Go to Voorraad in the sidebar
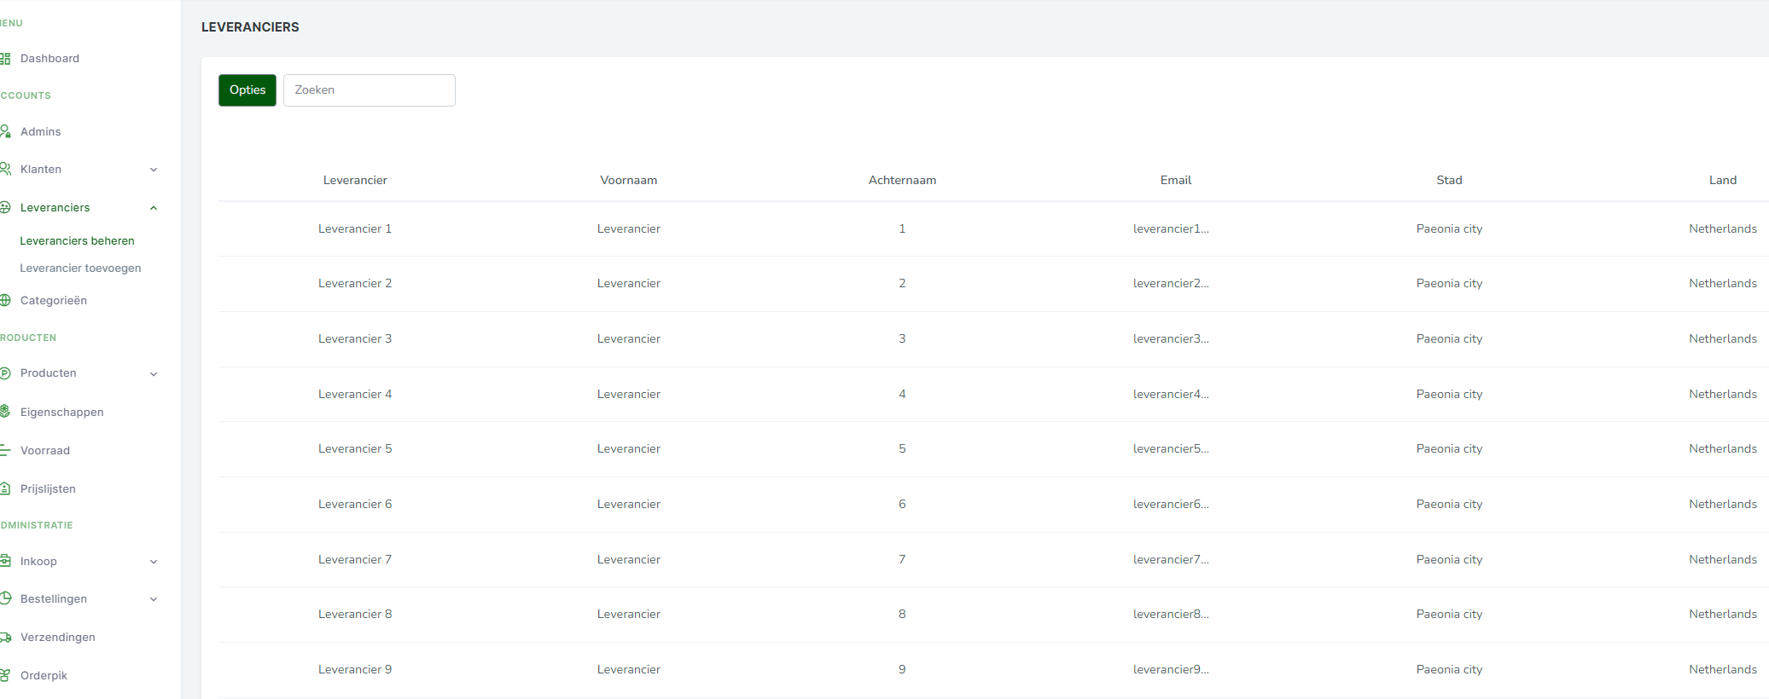Image resolution: width=1769 pixels, height=699 pixels. click(45, 451)
